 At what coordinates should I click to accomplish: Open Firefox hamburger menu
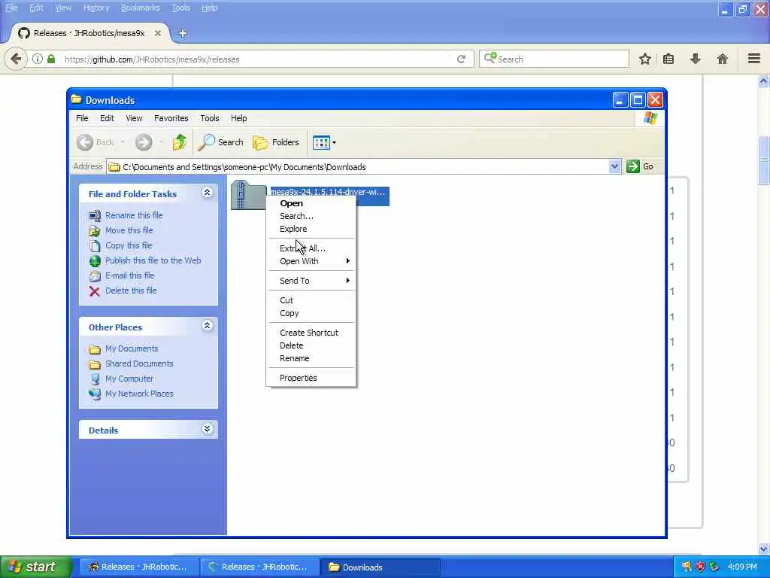pyautogui.click(x=754, y=59)
